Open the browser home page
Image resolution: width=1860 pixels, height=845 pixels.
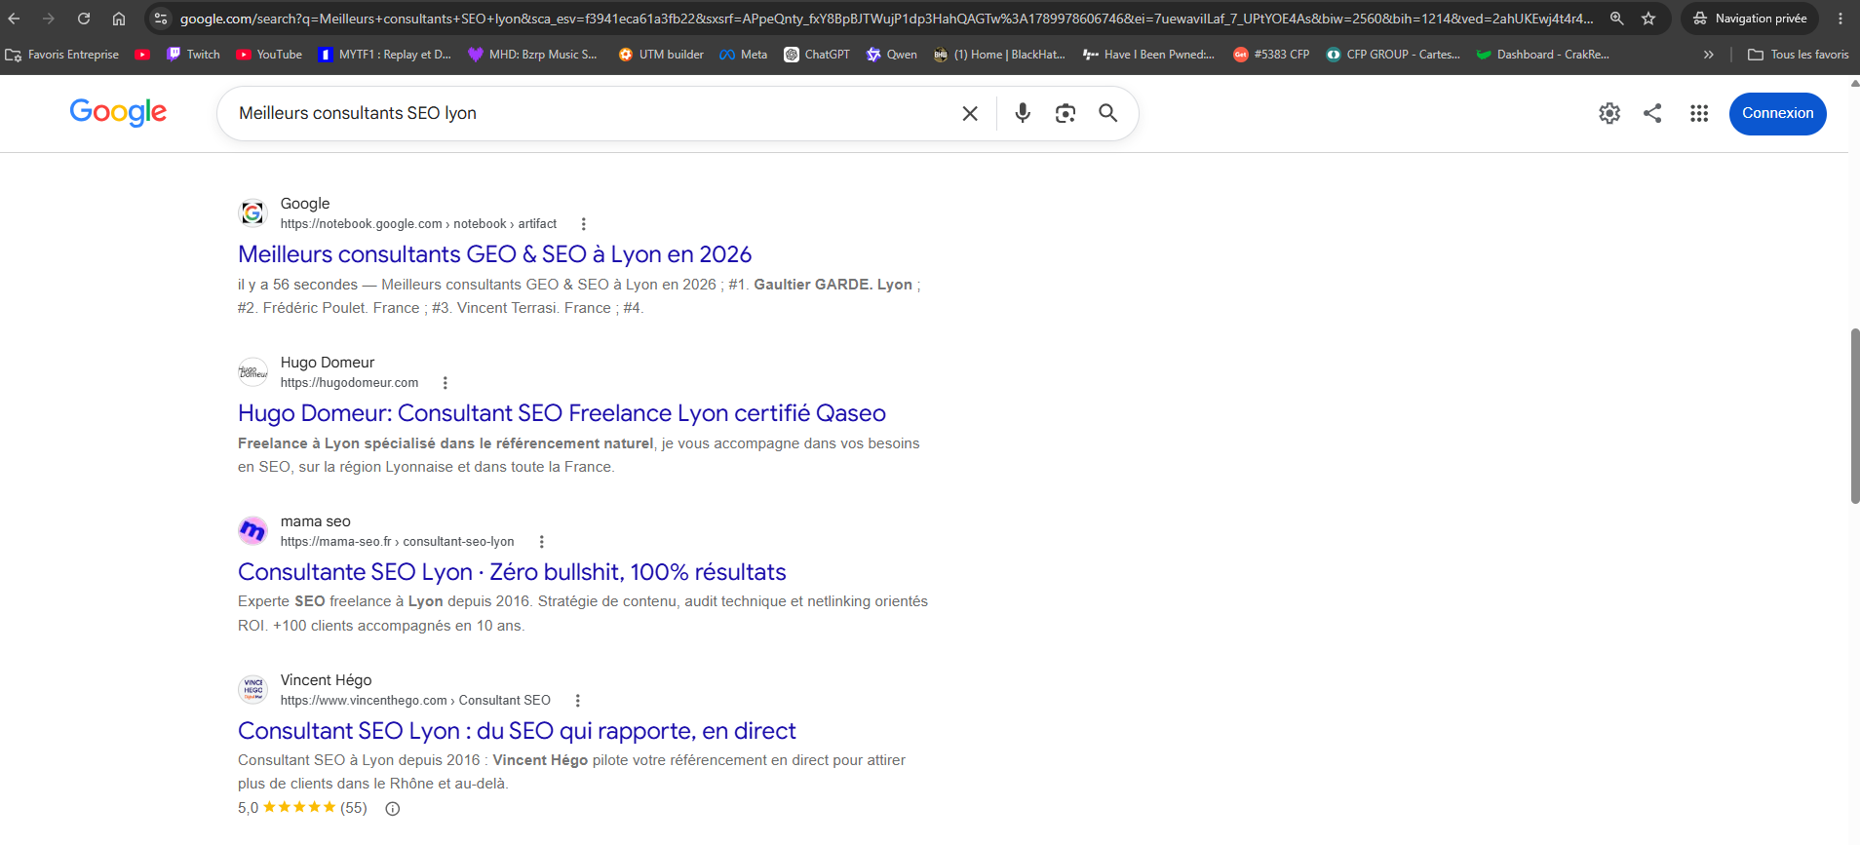click(119, 19)
